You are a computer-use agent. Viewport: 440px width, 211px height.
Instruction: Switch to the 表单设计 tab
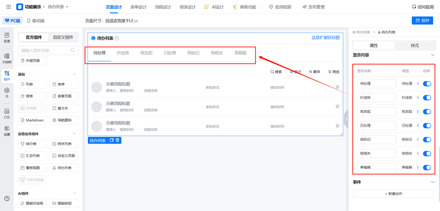click(139, 7)
